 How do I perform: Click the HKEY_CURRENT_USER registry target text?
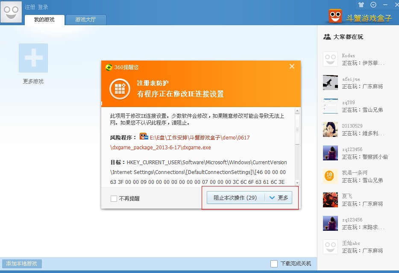[x=199, y=172]
